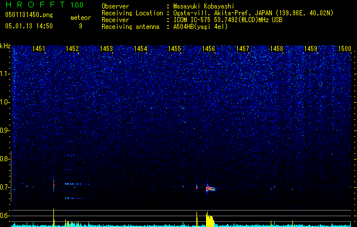The width and height of the screenshot is (357, 227).
Task: Click the 0.7 kHz frequency label
Action: tap(5, 187)
